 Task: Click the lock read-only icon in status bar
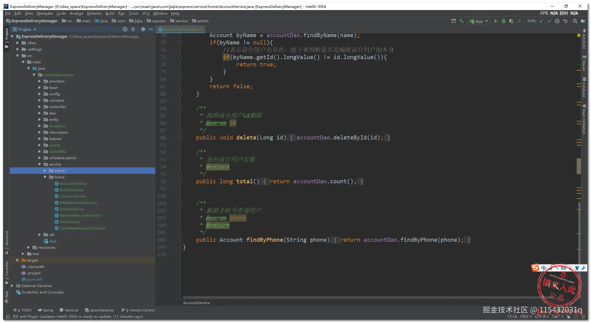(x=568, y=317)
